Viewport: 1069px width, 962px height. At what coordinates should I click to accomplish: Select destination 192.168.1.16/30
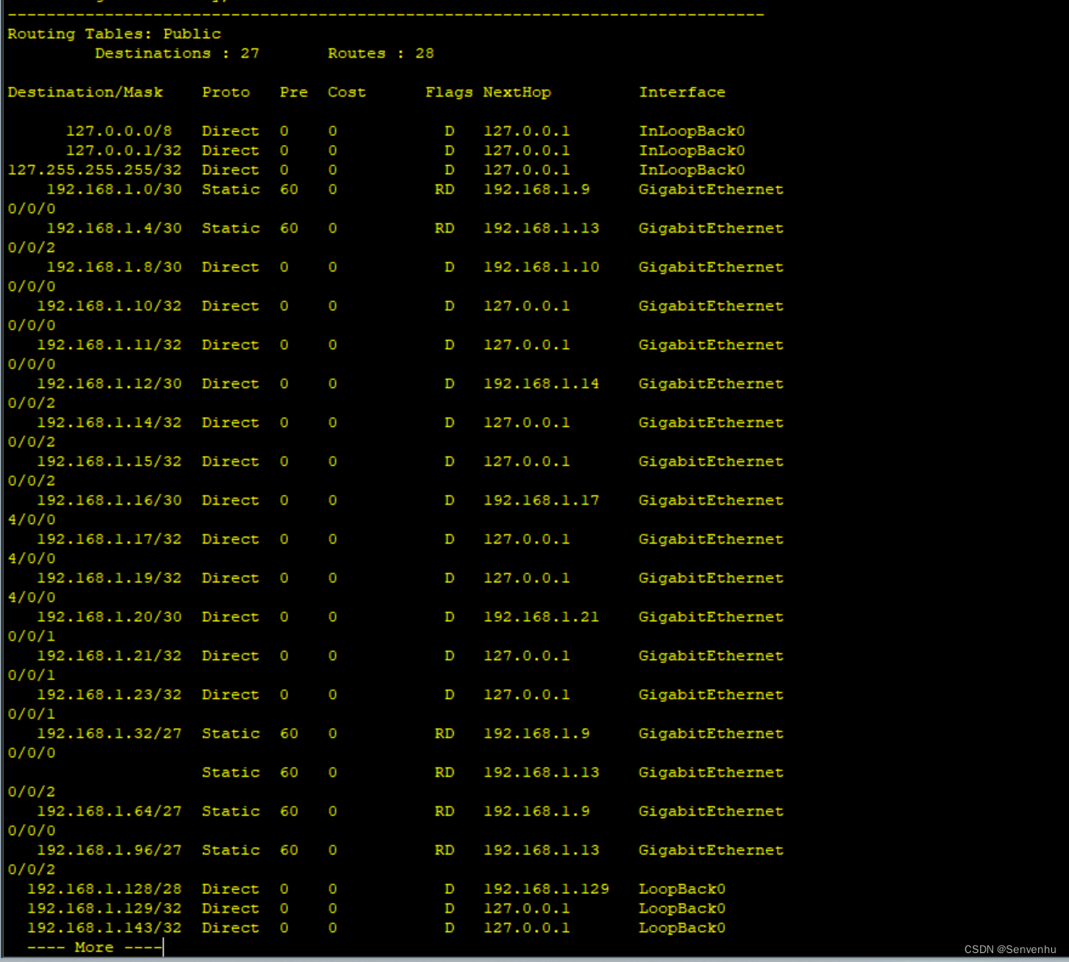(109, 500)
